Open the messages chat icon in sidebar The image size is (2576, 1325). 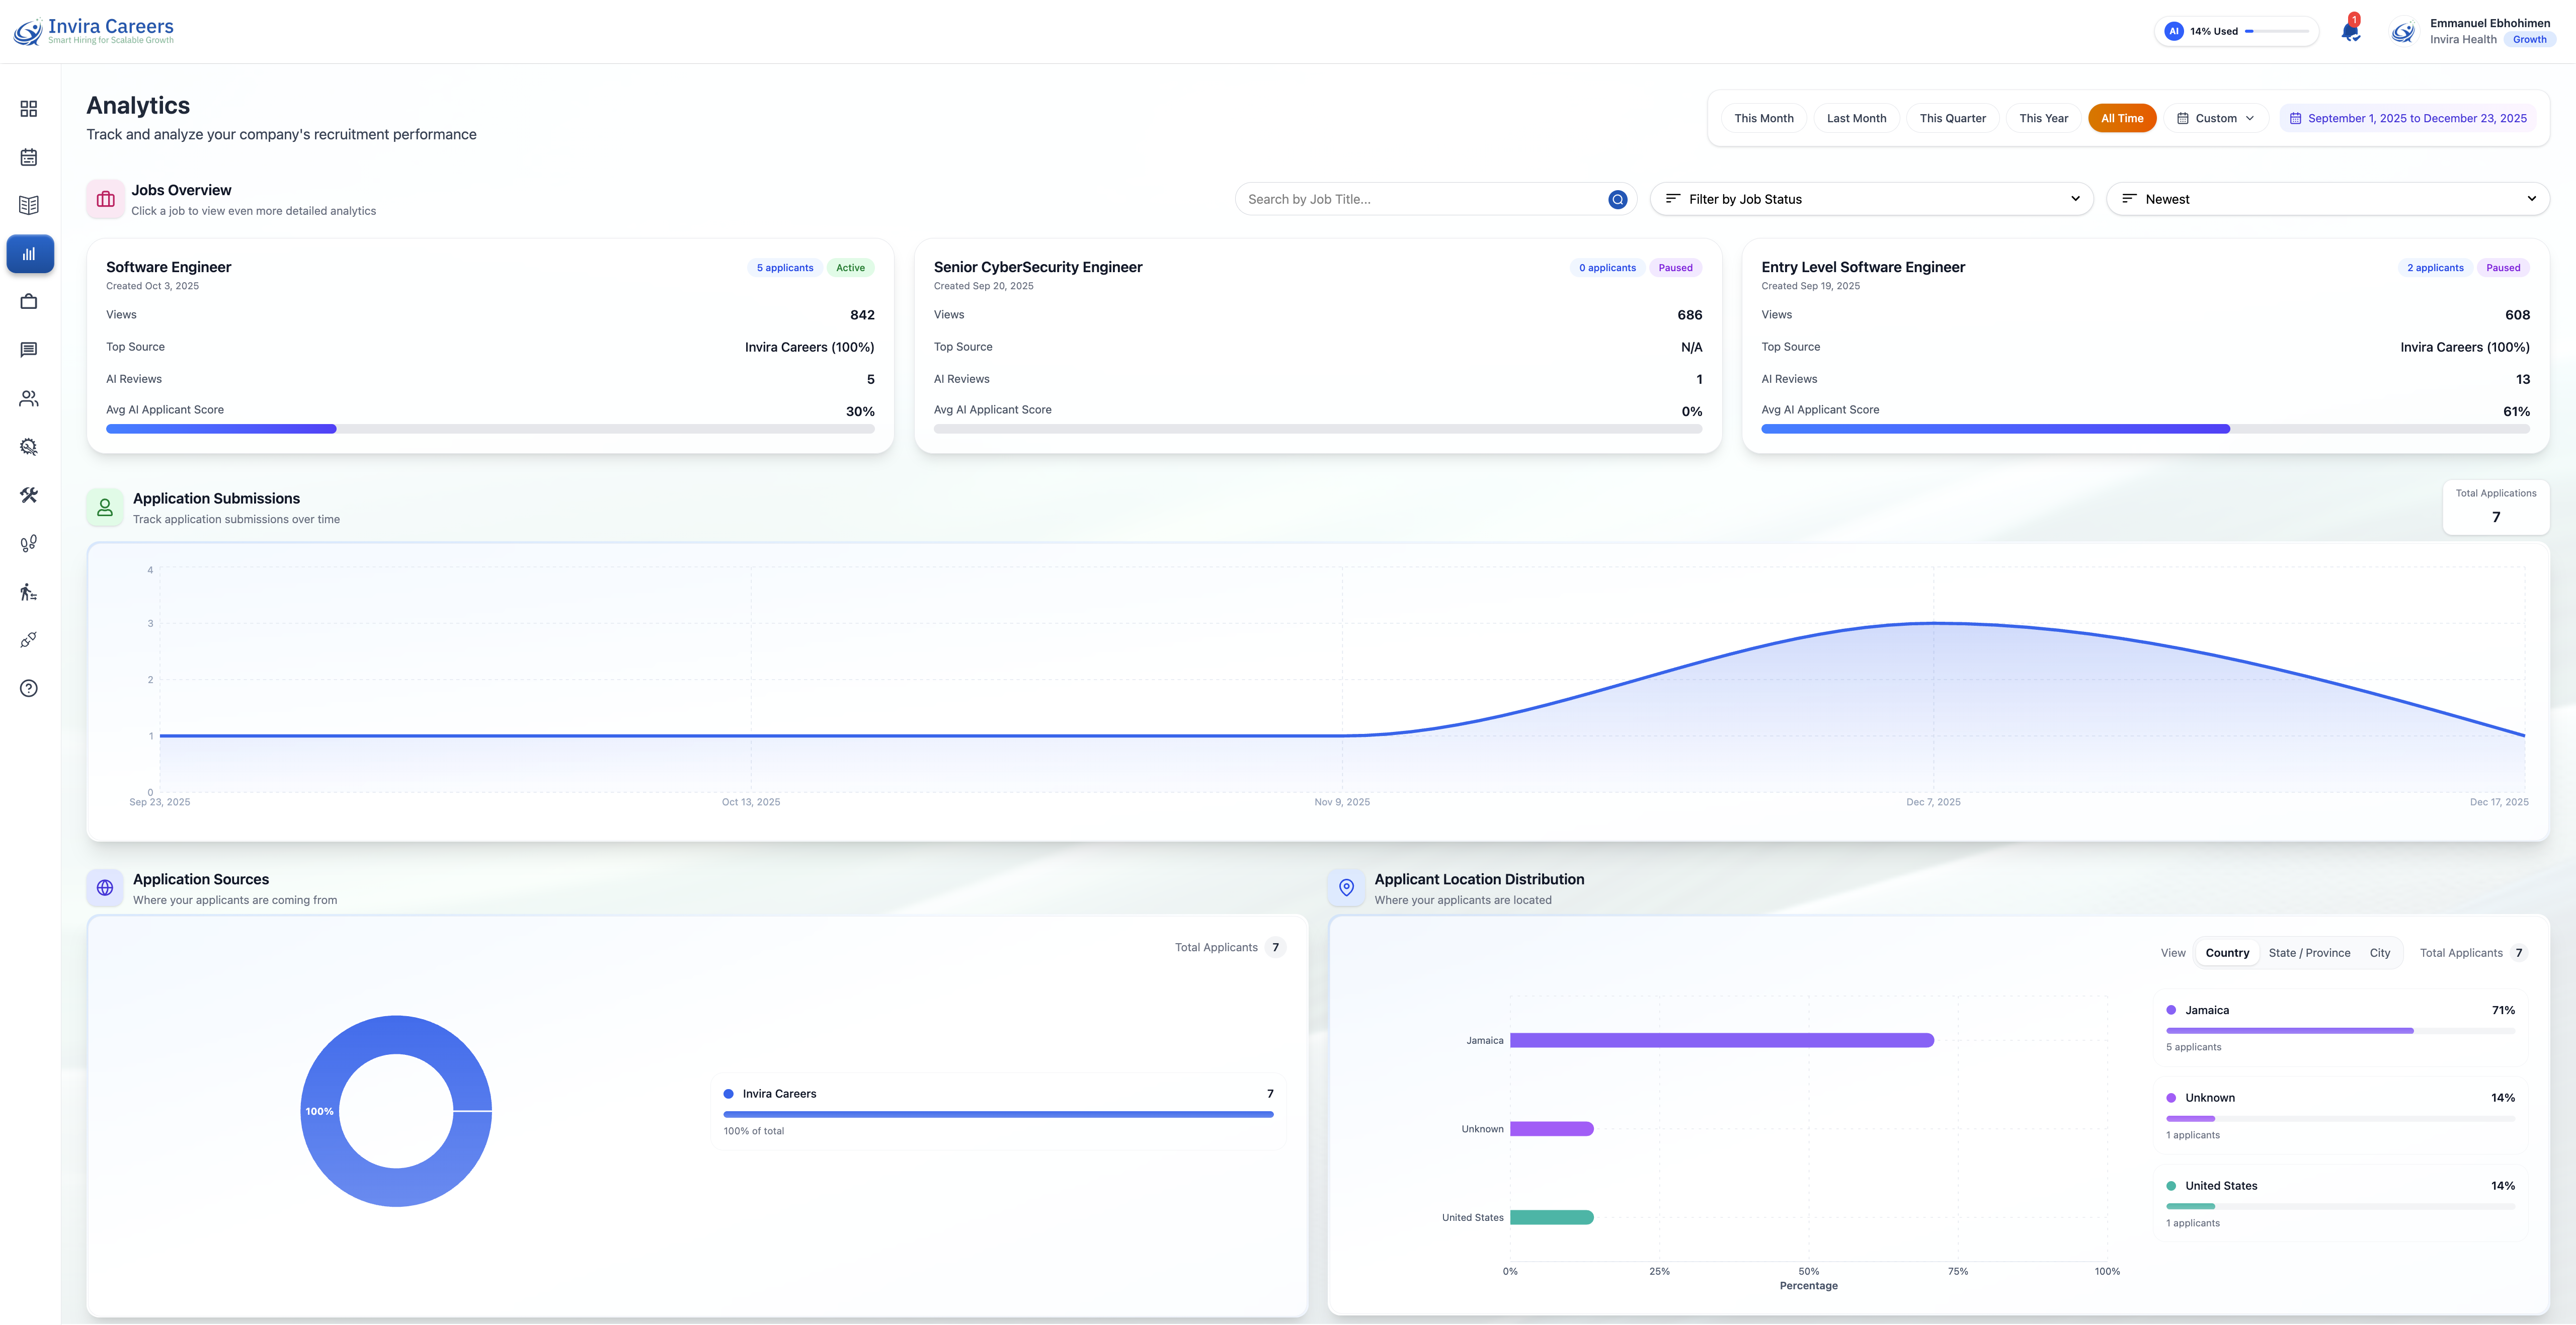click(29, 350)
